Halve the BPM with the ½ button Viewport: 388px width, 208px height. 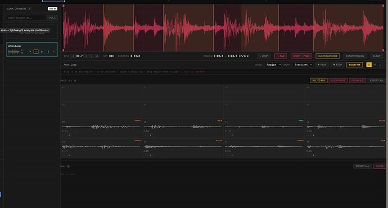tap(91, 56)
